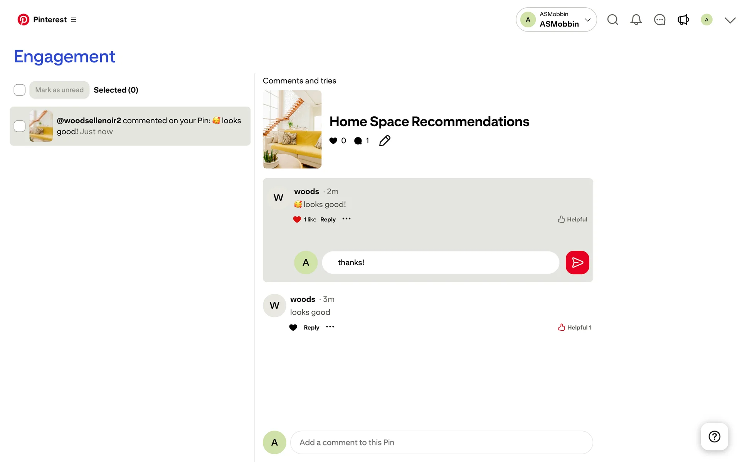Select the @woodsellenoir2 notification checkbox
Screen dimensions: 740x462
[x=20, y=126]
